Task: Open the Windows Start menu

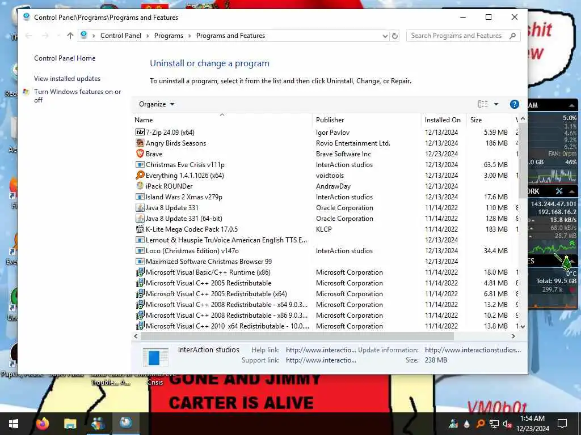Action: pos(14,424)
